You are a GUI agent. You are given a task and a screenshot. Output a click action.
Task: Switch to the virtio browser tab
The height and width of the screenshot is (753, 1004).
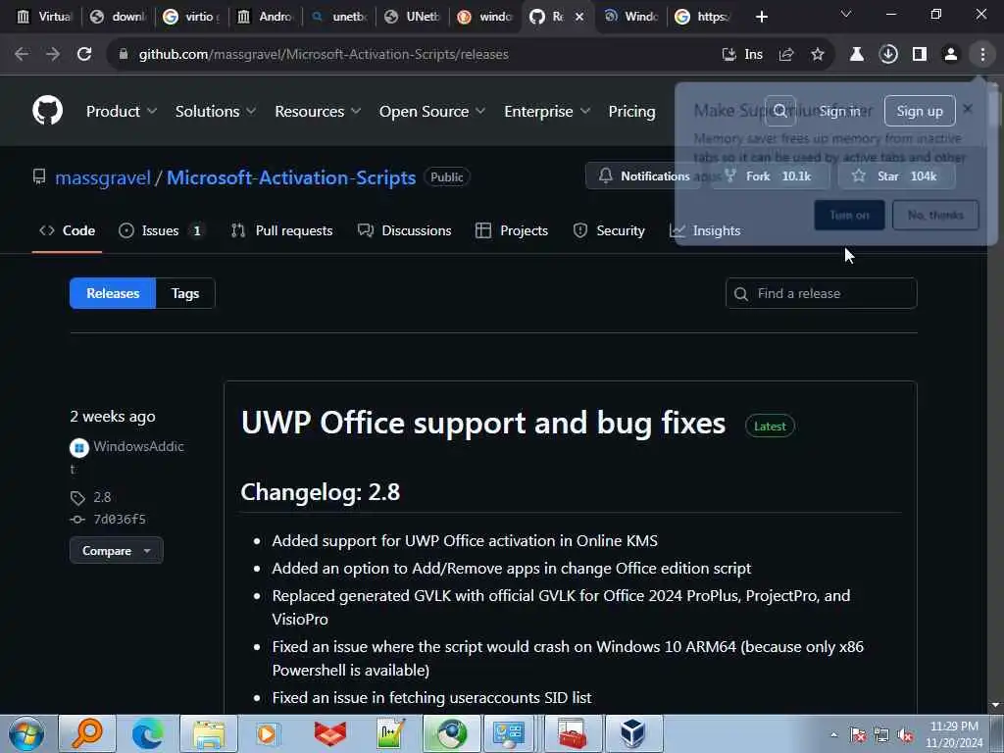point(190,17)
